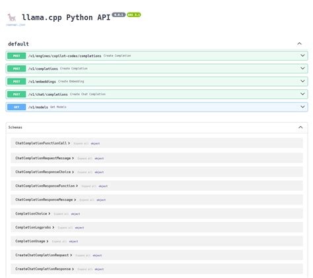
Task: Expand ChatCompletionResponseMessage schema
Action: (x=46, y=199)
